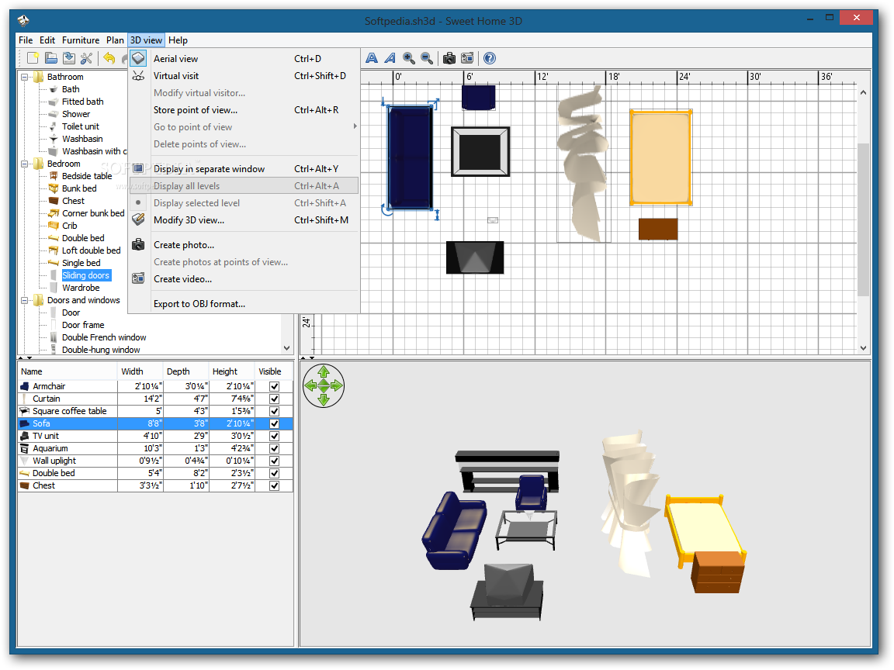
Task: Click the Open home folder icon
Action: click(51, 58)
